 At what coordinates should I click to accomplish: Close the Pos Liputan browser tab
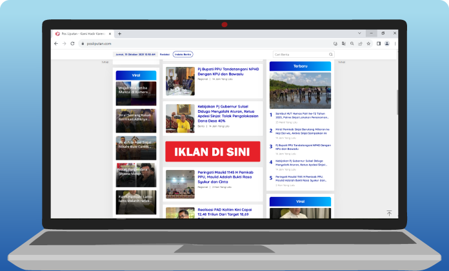[x=110, y=33]
